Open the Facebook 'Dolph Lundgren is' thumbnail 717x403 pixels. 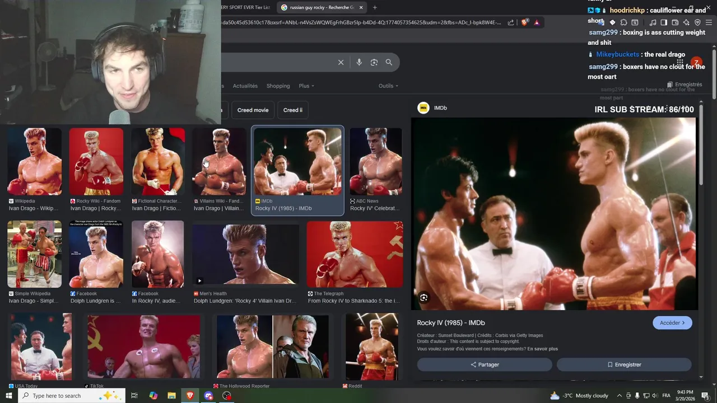tap(96, 254)
